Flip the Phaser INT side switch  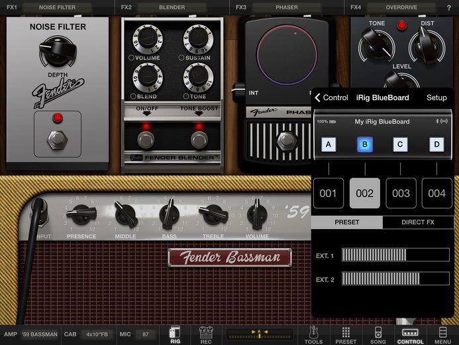click(239, 92)
